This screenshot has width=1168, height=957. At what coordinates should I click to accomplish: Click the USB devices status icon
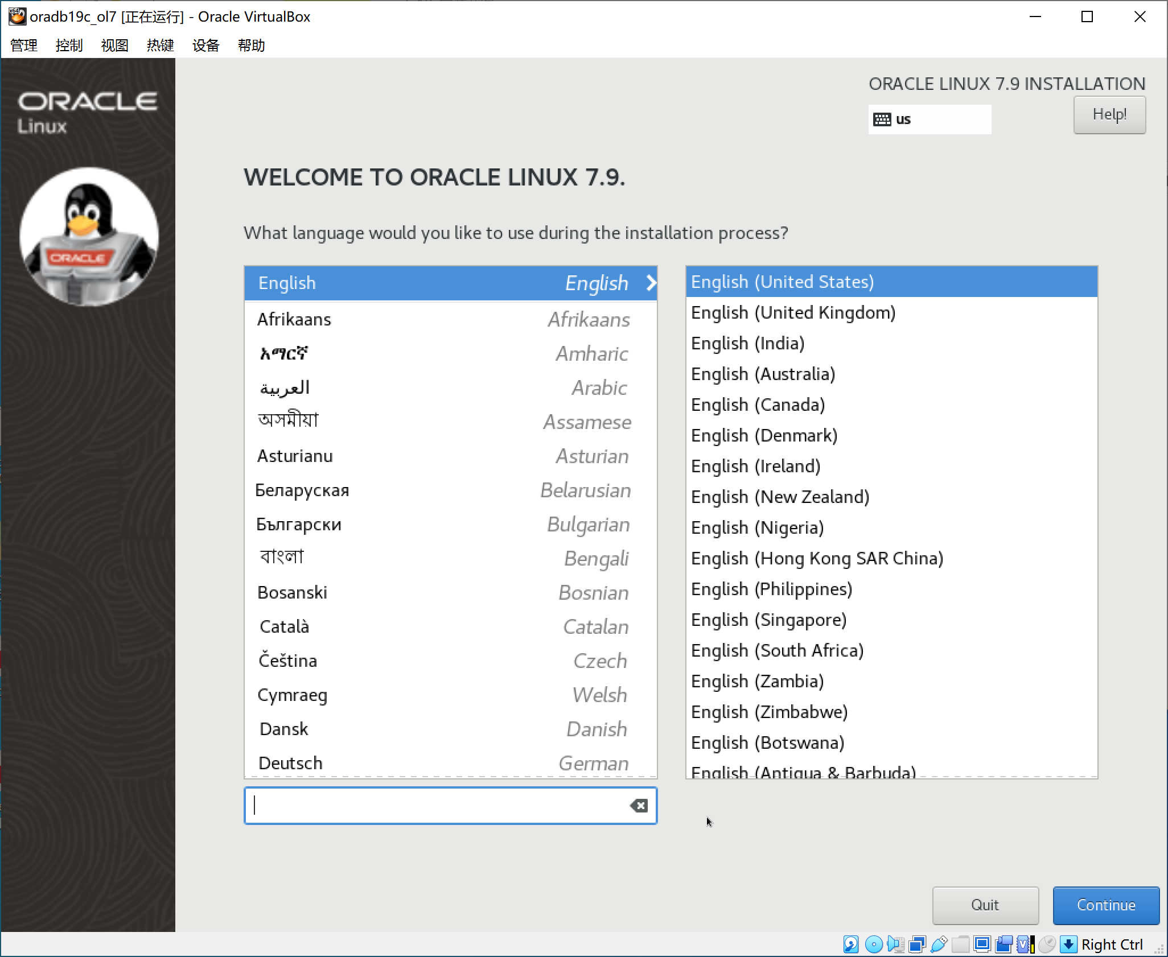click(x=939, y=944)
